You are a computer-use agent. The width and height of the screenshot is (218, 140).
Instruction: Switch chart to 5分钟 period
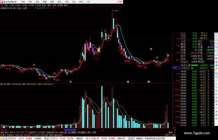[x=18, y=5]
